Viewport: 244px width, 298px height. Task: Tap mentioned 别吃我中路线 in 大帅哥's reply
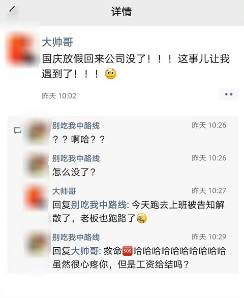[x=99, y=205]
